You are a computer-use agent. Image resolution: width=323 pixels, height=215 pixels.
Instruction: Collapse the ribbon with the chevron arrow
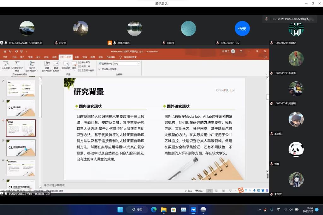pyautogui.click(x=267, y=75)
